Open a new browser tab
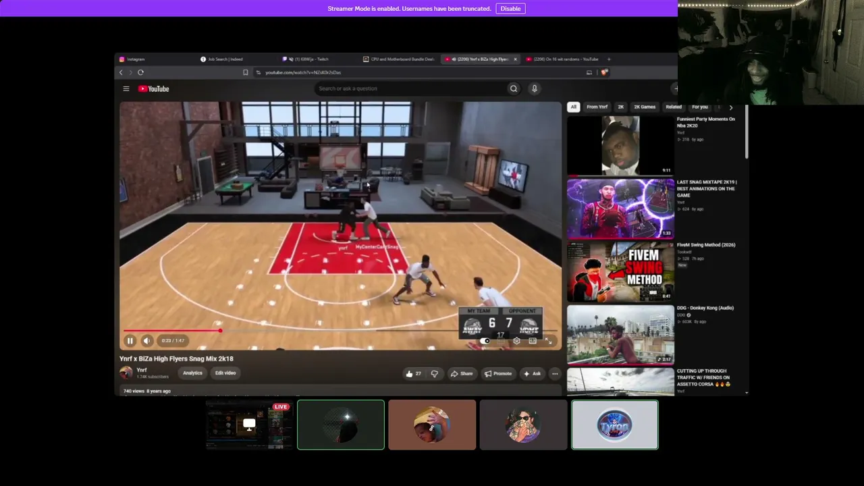The width and height of the screenshot is (864, 486). (608, 59)
